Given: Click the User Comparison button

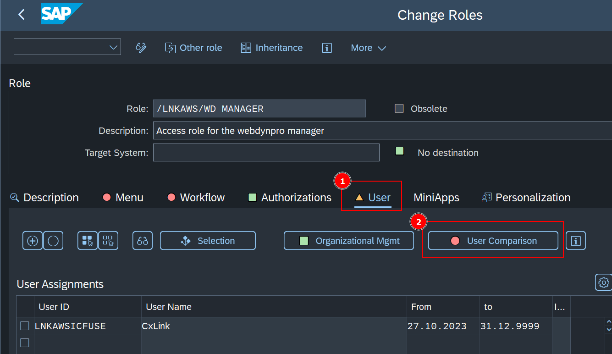Looking at the screenshot, I should [x=493, y=241].
